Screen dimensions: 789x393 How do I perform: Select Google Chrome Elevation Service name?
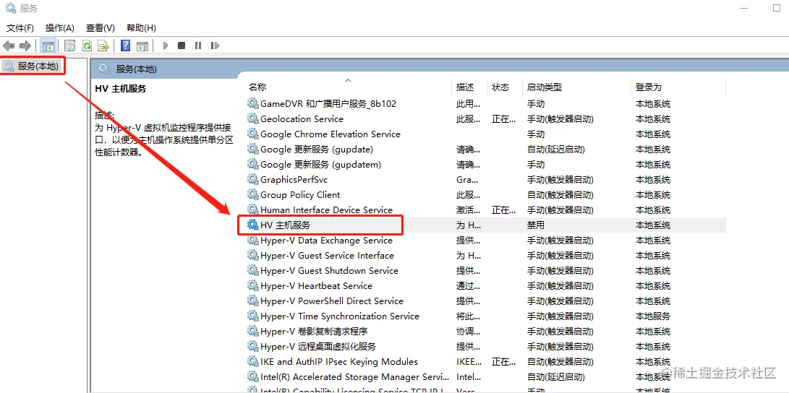pyautogui.click(x=330, y=134)
